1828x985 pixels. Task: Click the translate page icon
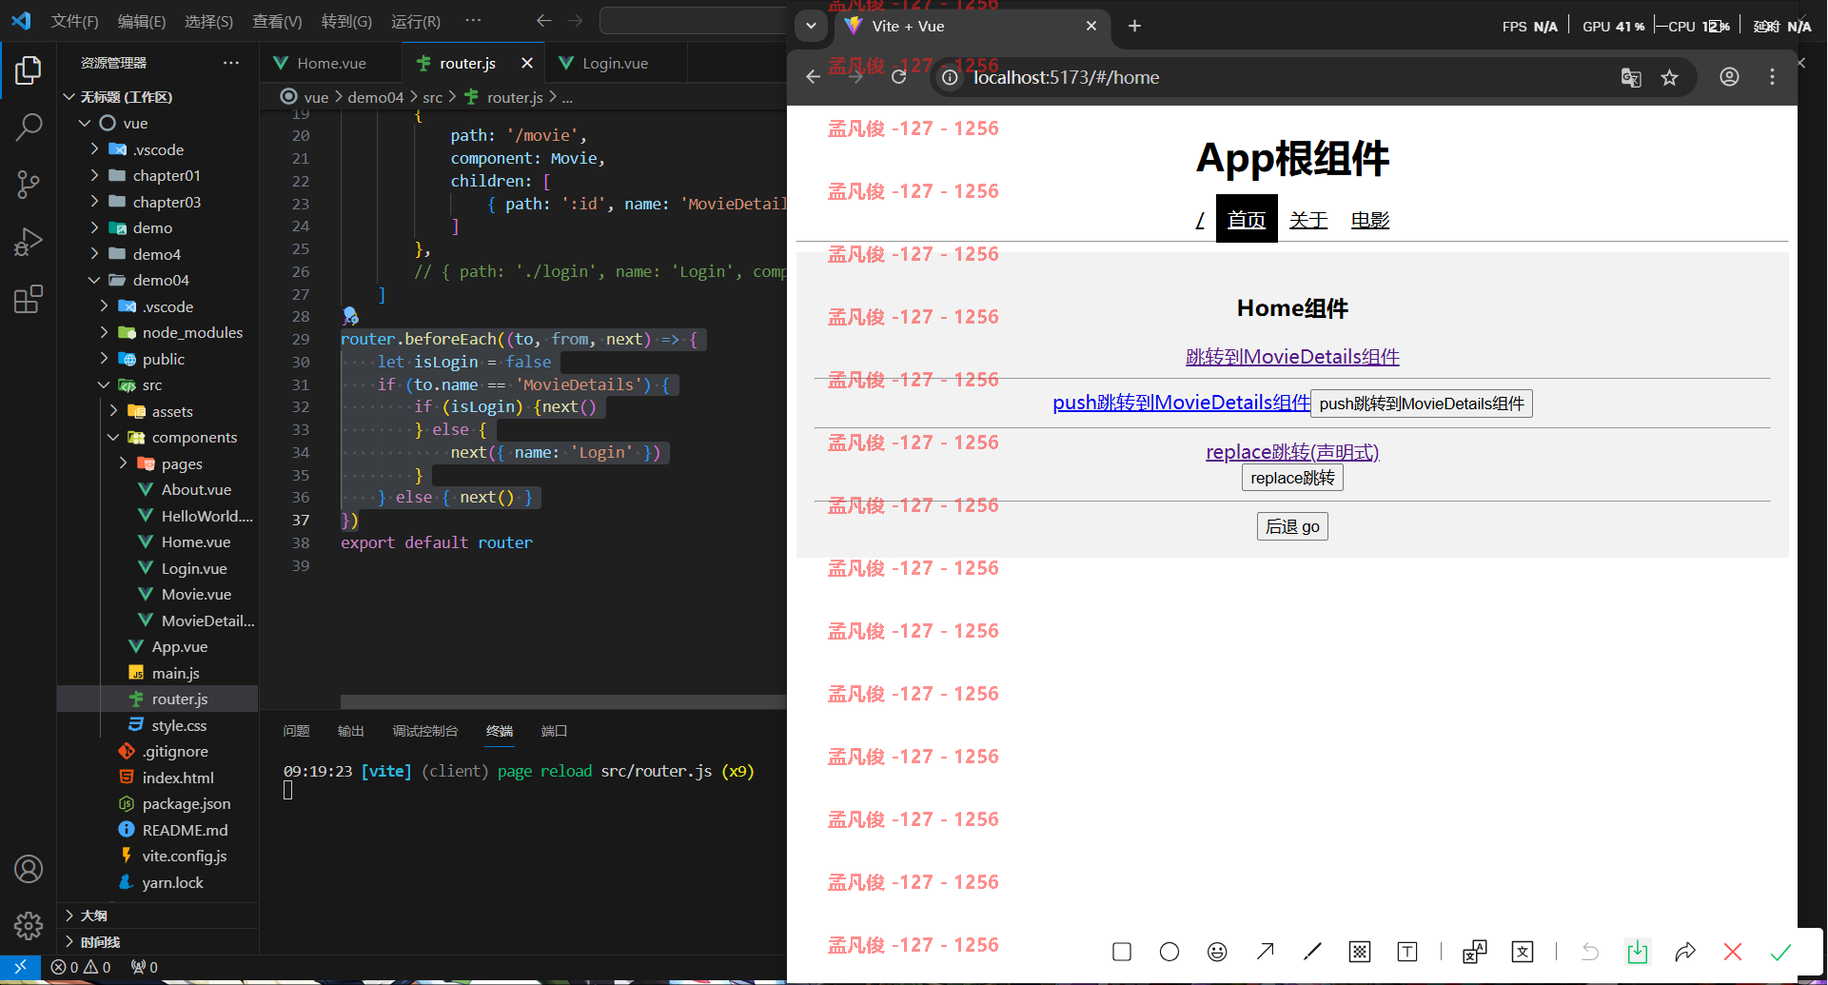(1631, 77)
